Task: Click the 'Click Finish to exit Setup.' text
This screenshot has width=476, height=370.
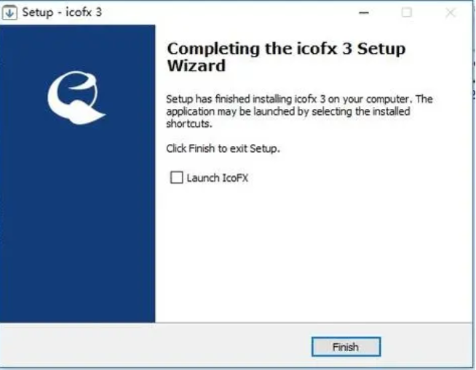Action: click(x=223, y=148)
